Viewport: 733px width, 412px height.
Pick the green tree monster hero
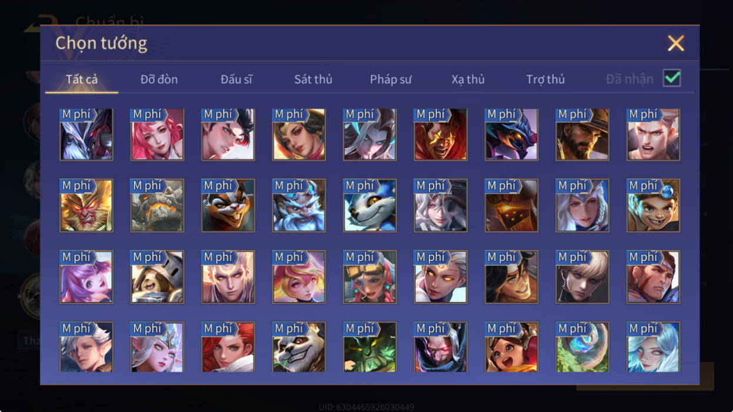(x=370, y=347)
